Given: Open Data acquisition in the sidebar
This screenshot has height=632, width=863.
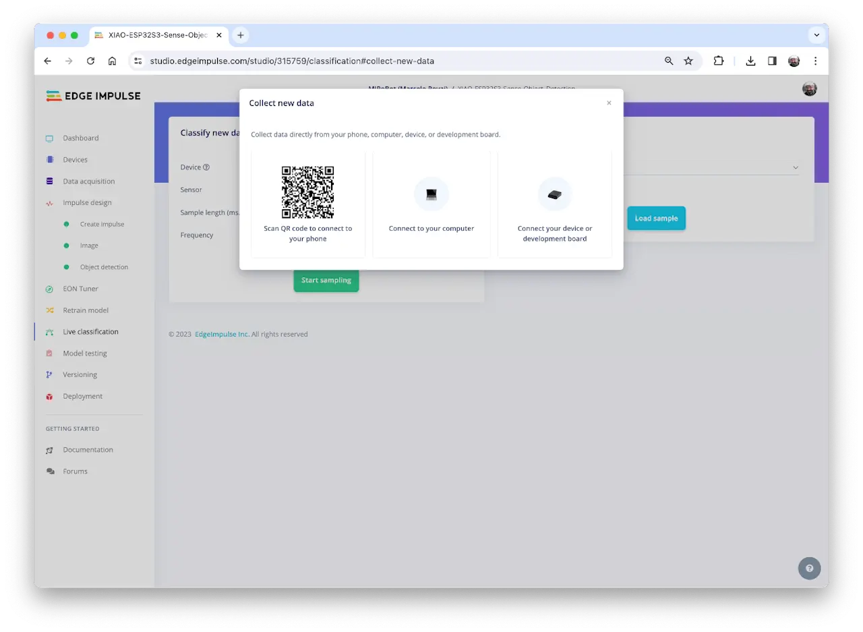Looking at the screenshot, I should pos(88,181).
